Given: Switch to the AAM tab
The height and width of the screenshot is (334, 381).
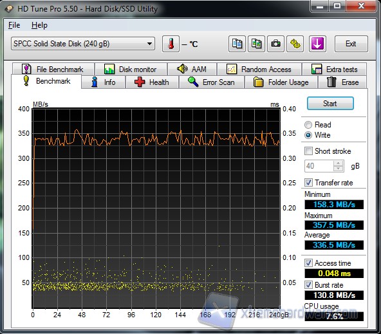Looking at the screenshot, I should pos(192,70).
